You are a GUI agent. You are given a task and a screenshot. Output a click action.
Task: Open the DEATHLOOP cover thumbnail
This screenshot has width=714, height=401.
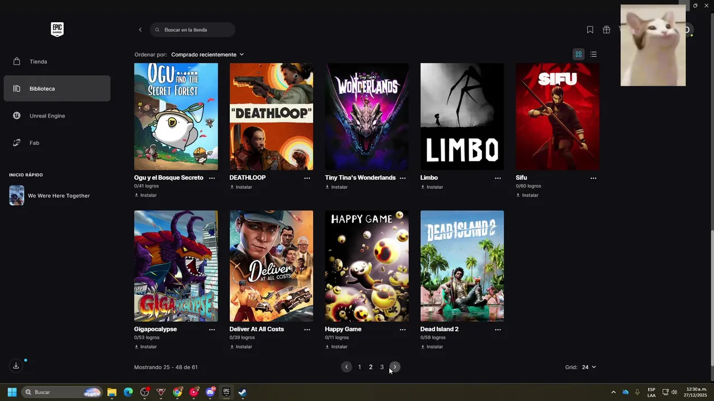tap(271, 116)
